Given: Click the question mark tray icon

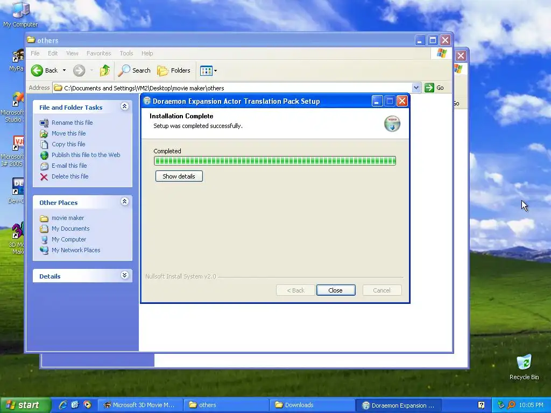Looking at the screenshot, I should pyautogui.click(x=481, y=405).
